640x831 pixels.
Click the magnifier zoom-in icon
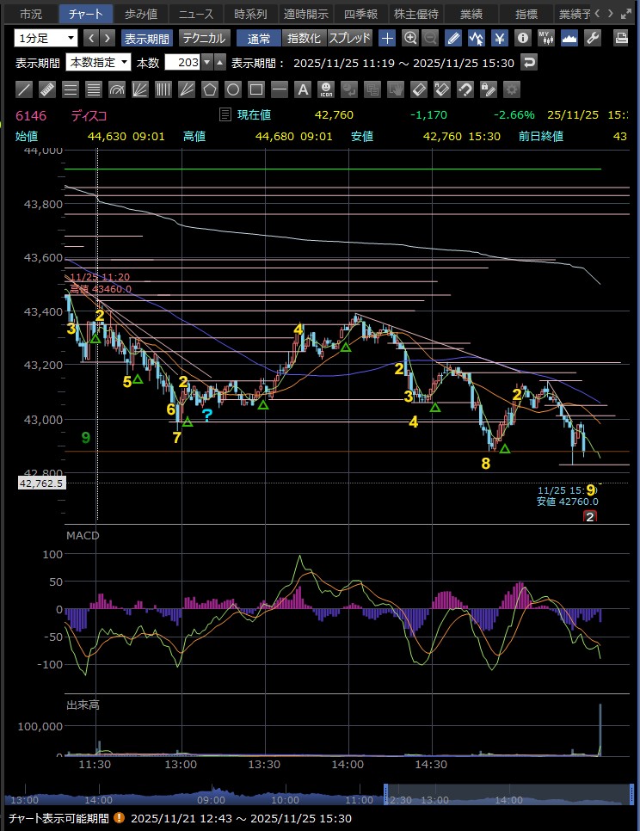[410, 38]
